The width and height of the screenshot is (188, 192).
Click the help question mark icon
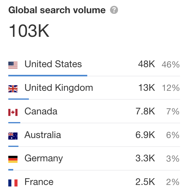tap(114, 10)
